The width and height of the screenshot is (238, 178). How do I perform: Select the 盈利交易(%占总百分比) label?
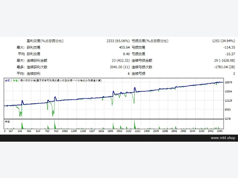pyautogui.click(x=45, y=41)
